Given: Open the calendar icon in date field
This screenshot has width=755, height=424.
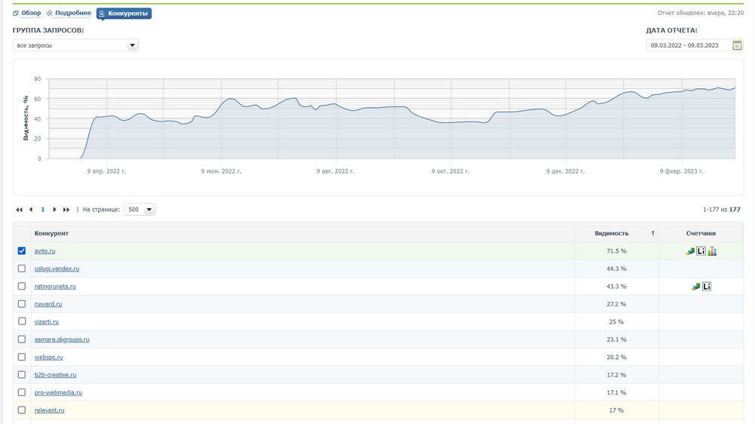Looking at the screenshot, I should 737,45.
